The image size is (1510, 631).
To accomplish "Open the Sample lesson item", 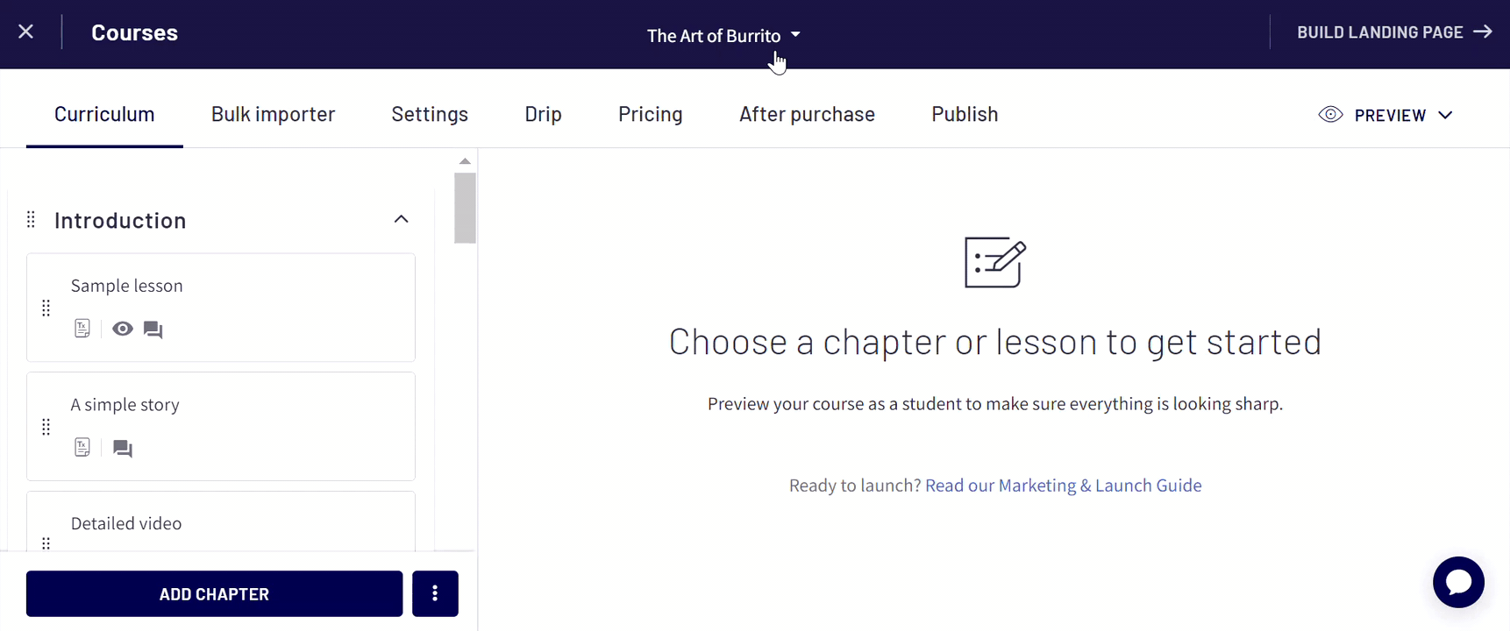I will pyautogui.click(x=221, y=308).
